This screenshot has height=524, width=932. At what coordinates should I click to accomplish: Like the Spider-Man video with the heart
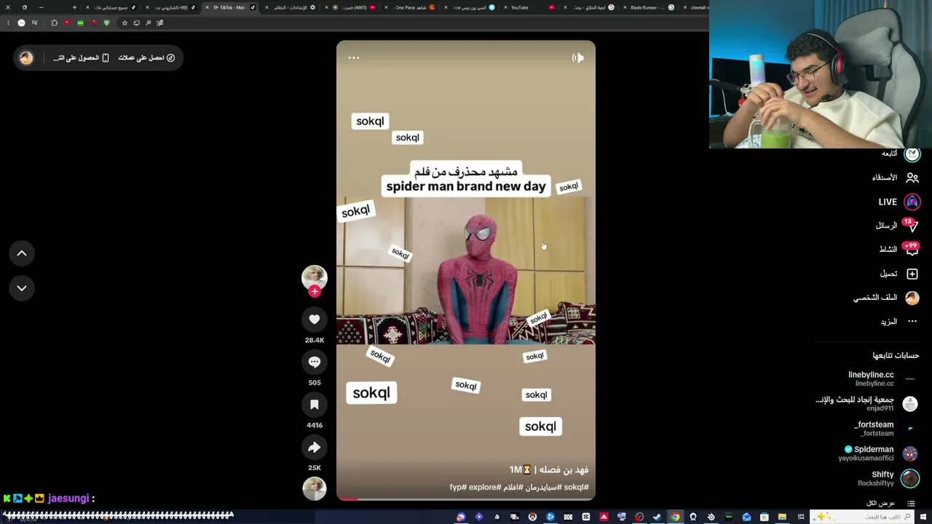click(315, 319)
